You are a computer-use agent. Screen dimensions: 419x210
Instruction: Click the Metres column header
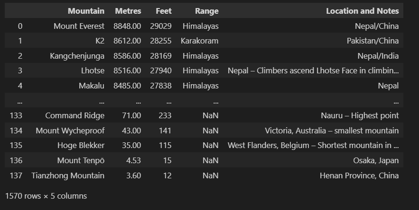click(128, 11)
